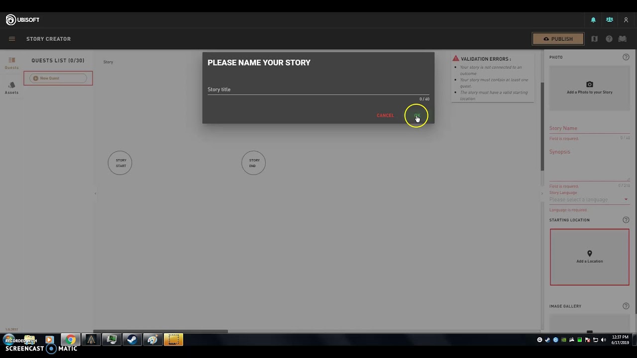Select the Story End node
637x358 pixels.
pyautogui.click(x=253, y=163)
